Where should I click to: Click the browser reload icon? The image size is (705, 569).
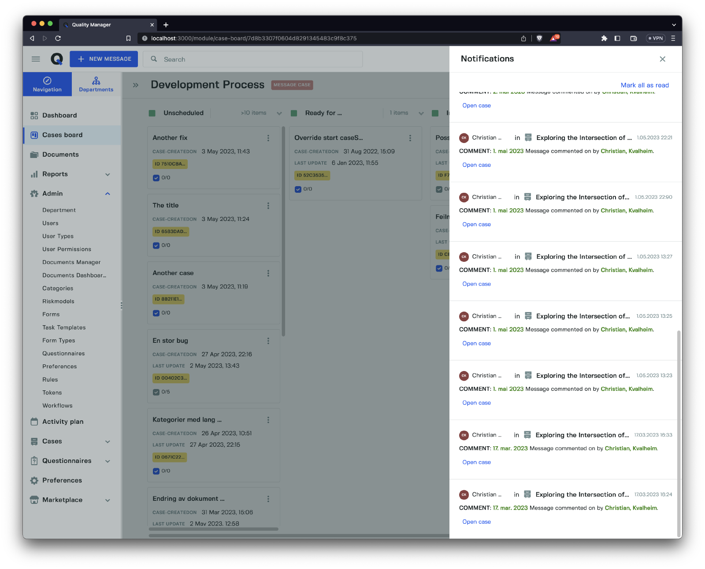click(58, 38)
